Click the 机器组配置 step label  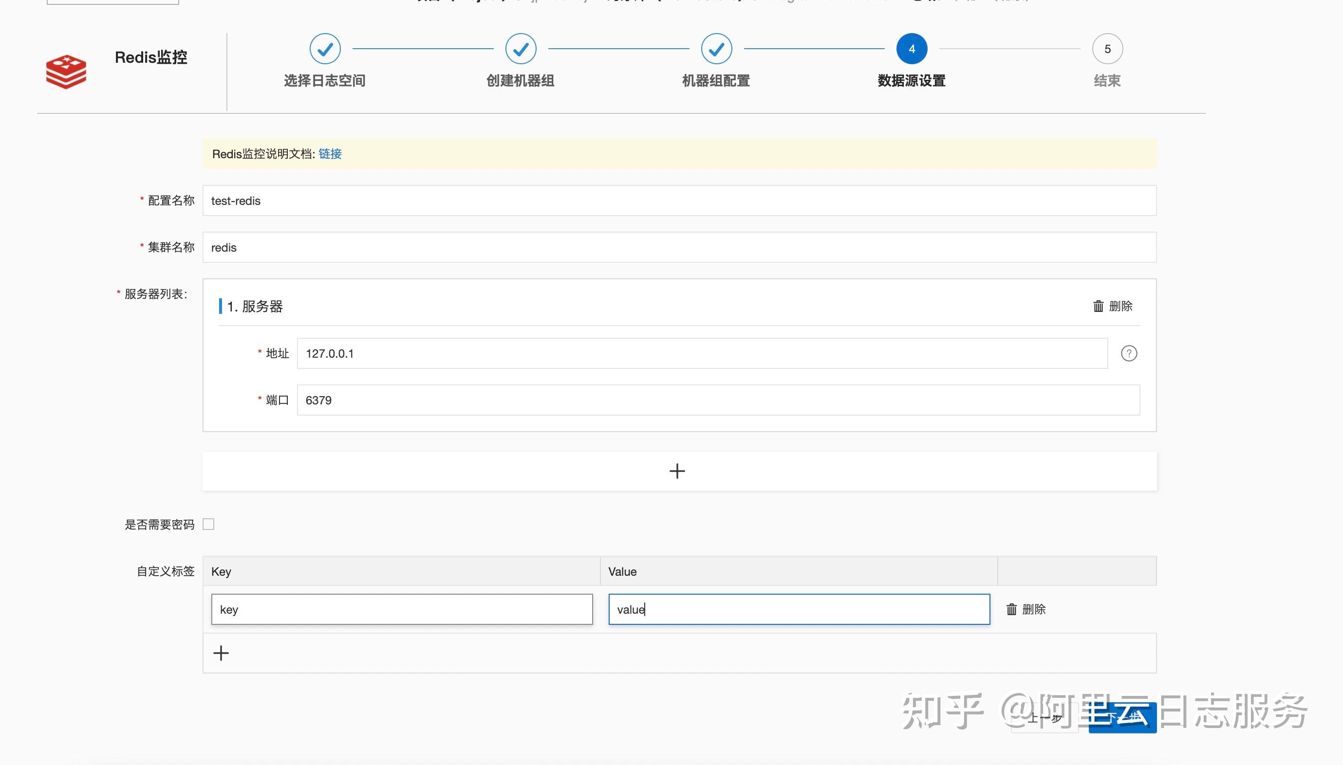coord(715,80)
